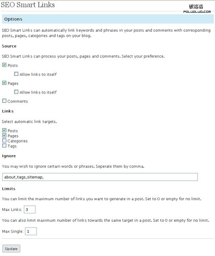Click the Comments checkbox label text
This screenshot has width=215, height=256.
coord(18,101)
